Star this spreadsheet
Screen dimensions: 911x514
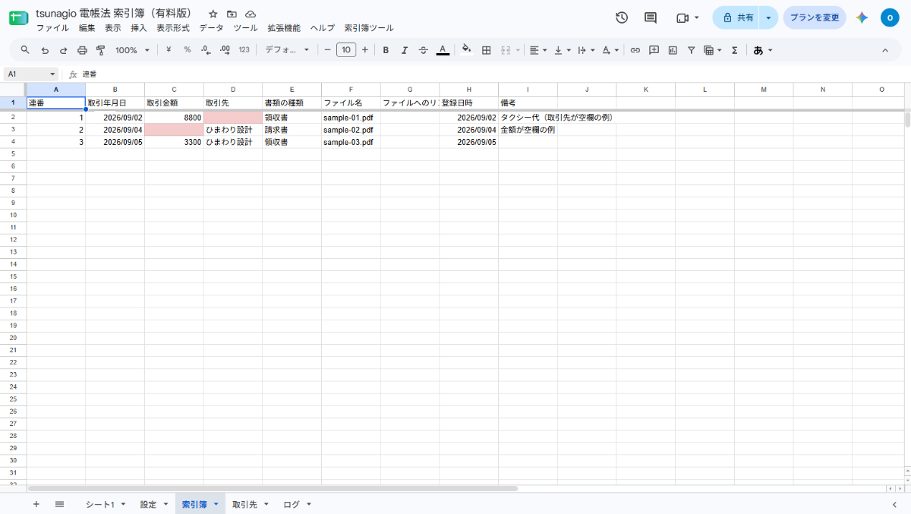point(213,14)
